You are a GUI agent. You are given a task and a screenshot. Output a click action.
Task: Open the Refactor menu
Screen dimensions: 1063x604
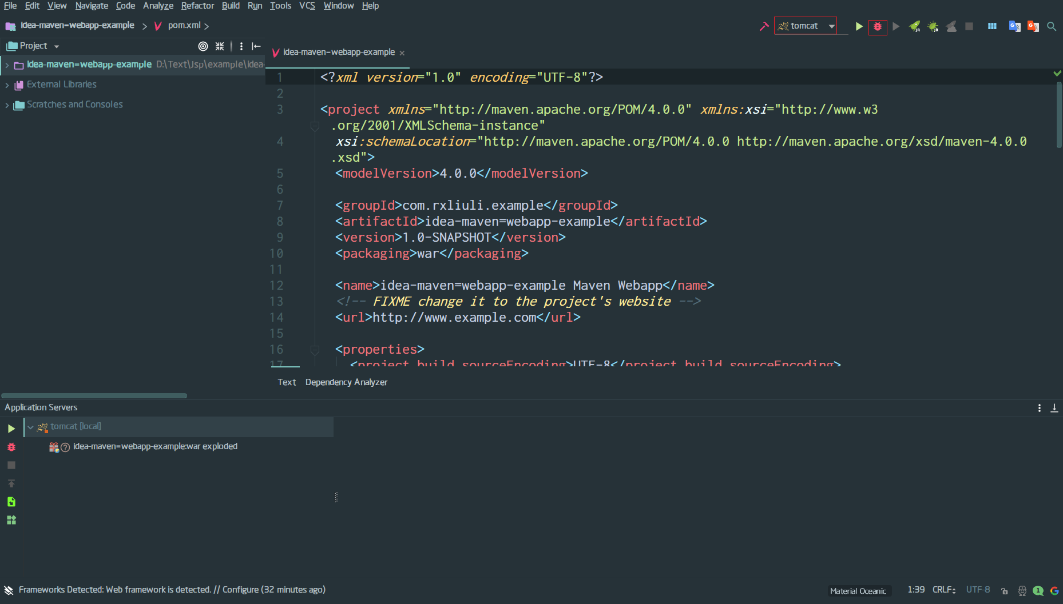tap(197, 6)
